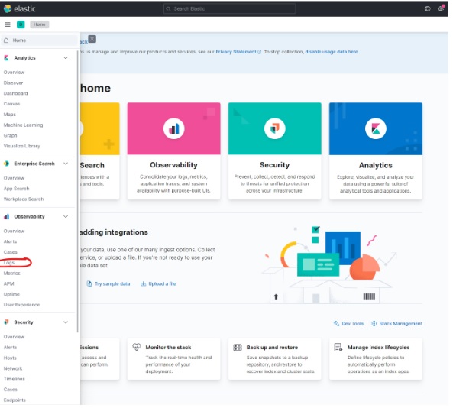The image size is (453, 408).
Task: Click the Observability card bar-chart icon
Action: 174,128
